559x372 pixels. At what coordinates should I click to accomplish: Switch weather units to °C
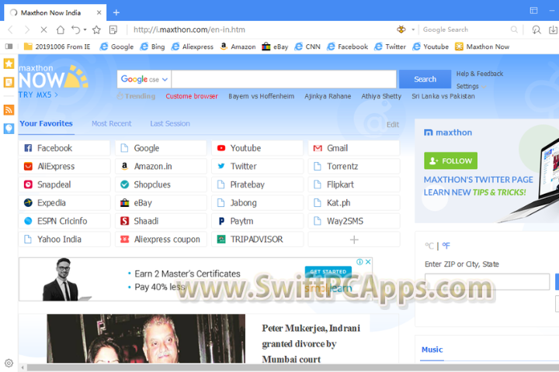[x=429, y=246]
